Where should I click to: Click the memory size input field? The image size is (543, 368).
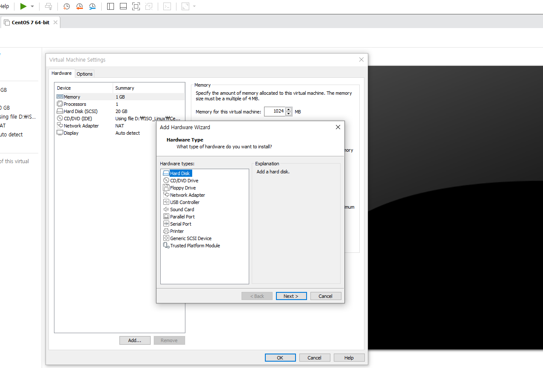[x=275, y=111]
